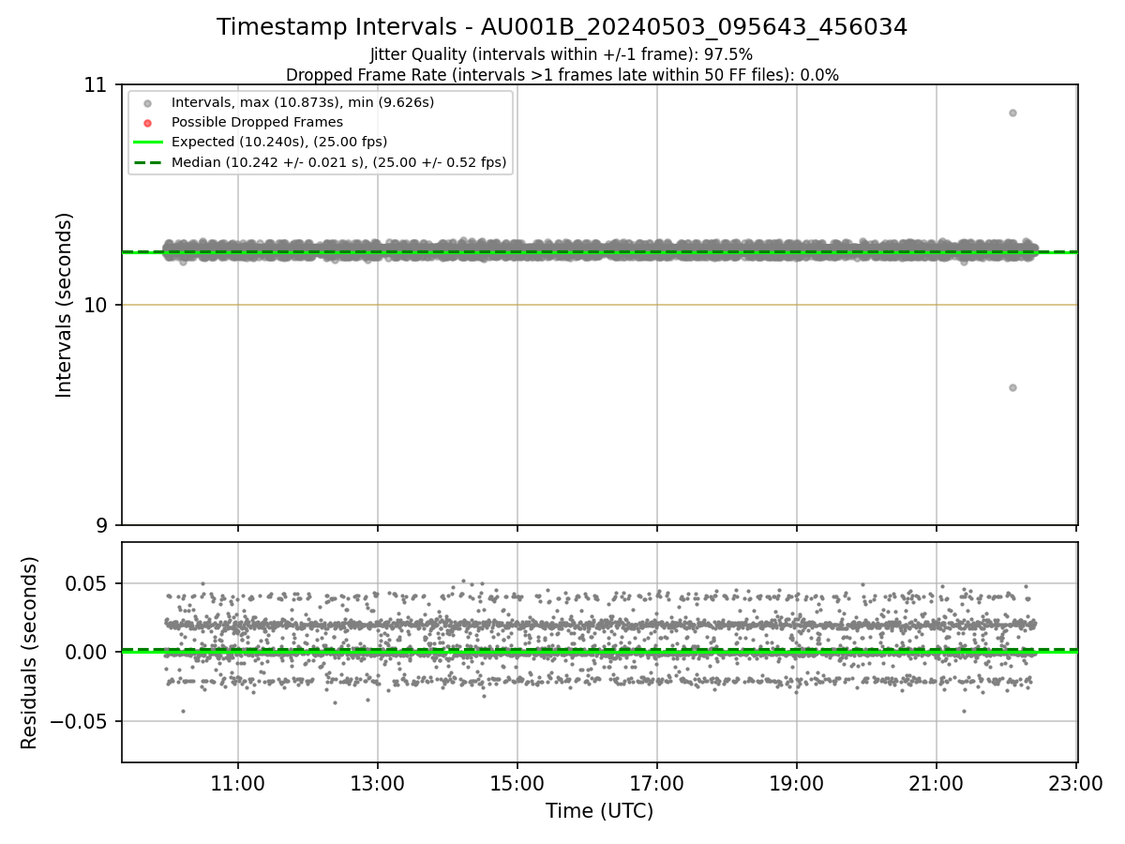Screen dimensions: 1125x844
Task: Click legend entry 'Expected (10.240s), (25.00 fps)'
Action: click(x=279, y=143)
